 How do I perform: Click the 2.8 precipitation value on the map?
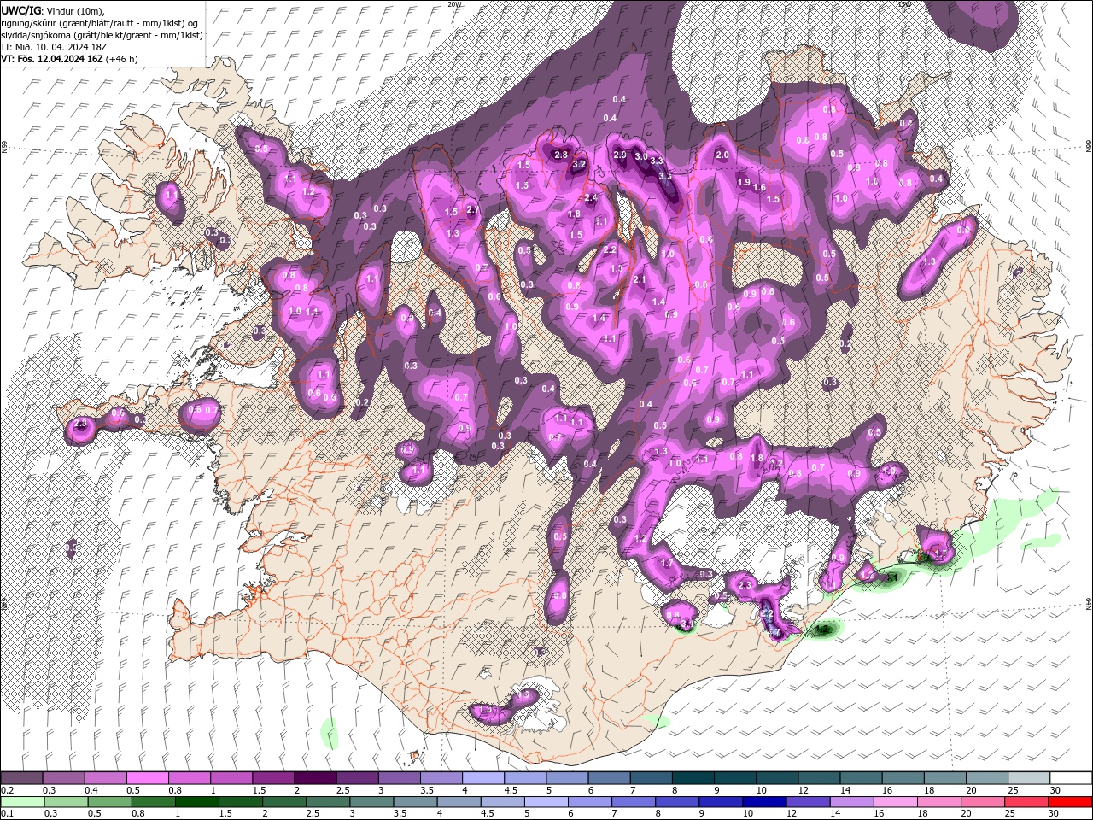(x=561, y=155)
